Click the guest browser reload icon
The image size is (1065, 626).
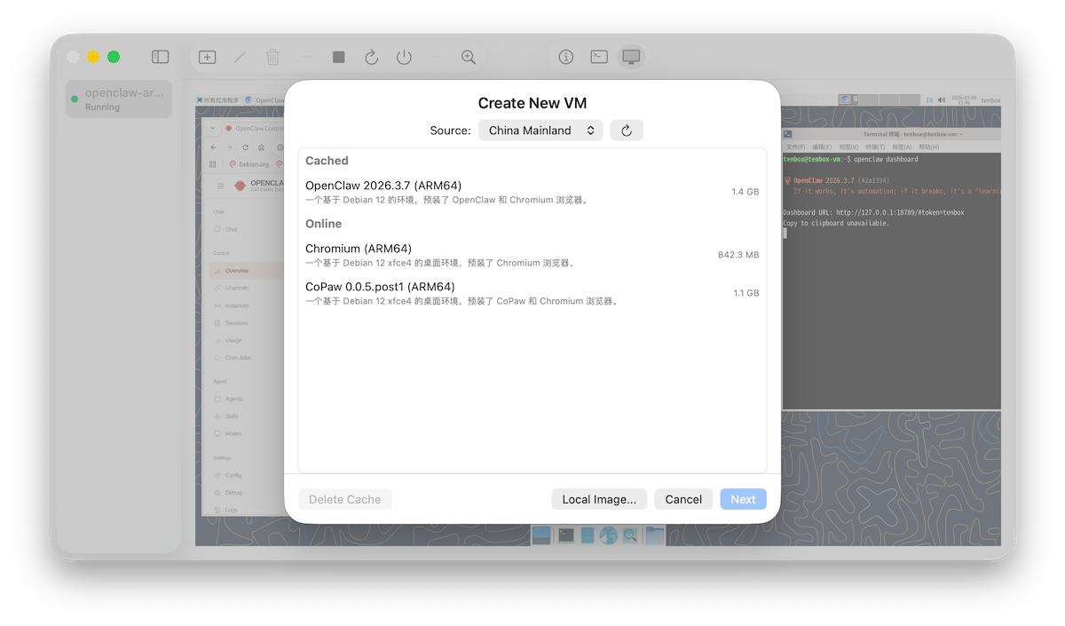click(x=245, y=147)
